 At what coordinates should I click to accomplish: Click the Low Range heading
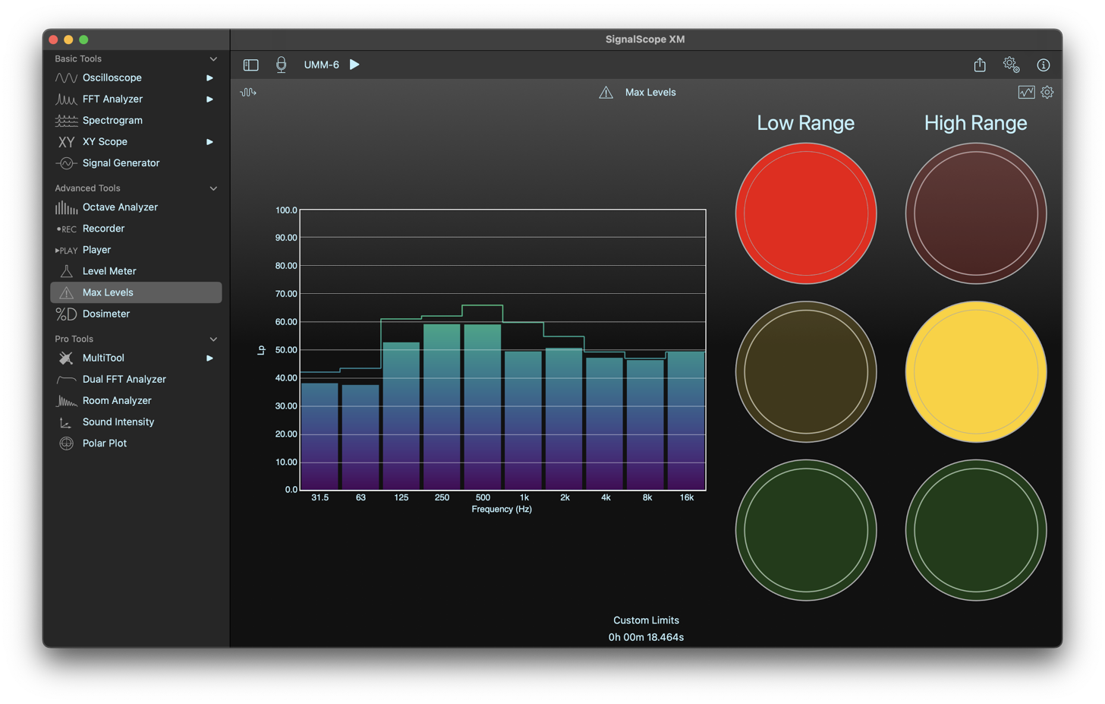pyautogui.click(x=806, y=123)
